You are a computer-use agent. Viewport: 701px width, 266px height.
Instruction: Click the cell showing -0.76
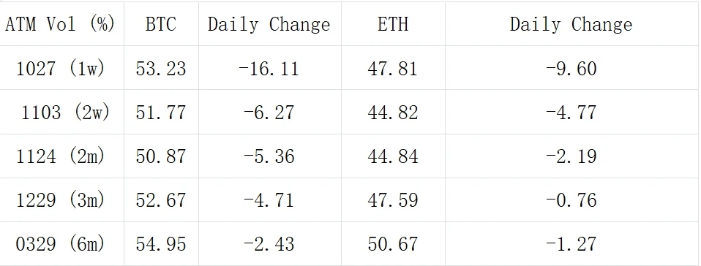pos(571,199)
